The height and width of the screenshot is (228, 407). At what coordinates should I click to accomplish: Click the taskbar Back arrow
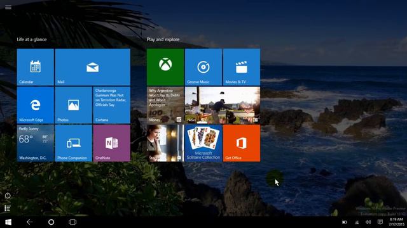[30, 222]
